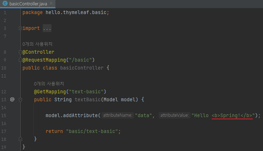Viewport: 263px width, 151px height.
Task: Click the package keyword on line 1
Action: 33,13
